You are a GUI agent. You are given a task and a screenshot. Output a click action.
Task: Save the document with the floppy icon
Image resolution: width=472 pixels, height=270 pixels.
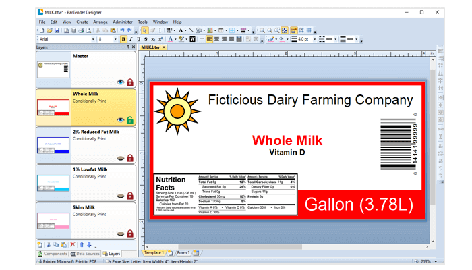57,30
